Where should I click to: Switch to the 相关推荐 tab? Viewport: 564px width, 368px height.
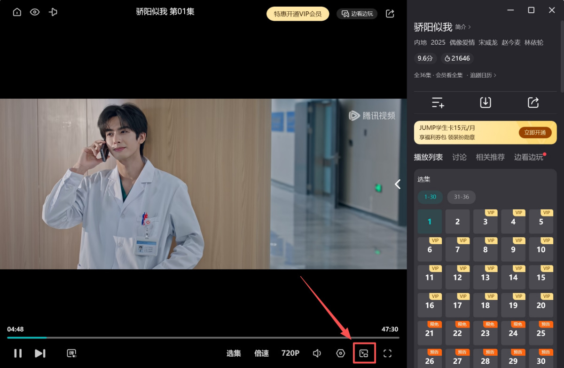490,157
